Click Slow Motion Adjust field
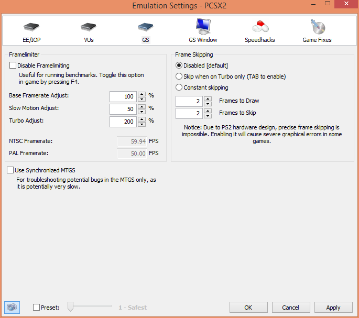The height and width of the screenshot is (318, 359). (x=123, y=109)
